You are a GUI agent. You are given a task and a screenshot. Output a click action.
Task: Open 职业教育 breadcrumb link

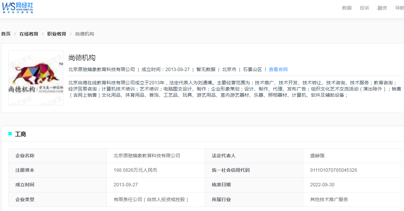57,34
